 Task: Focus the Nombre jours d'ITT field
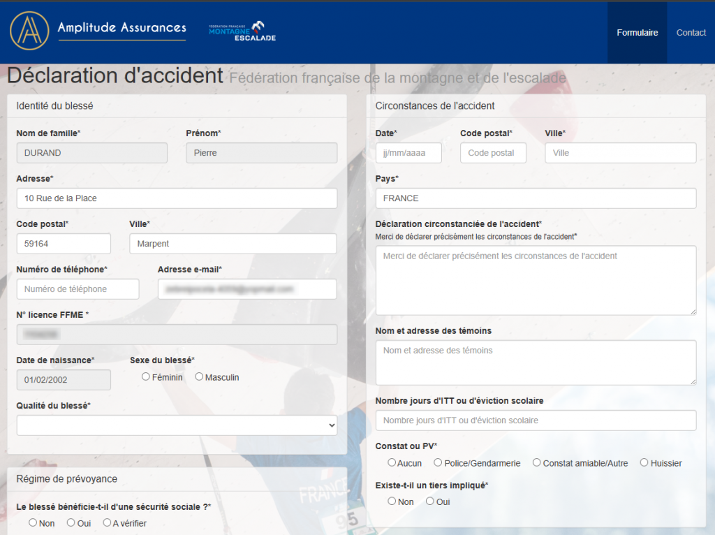[x=536, y=420]
